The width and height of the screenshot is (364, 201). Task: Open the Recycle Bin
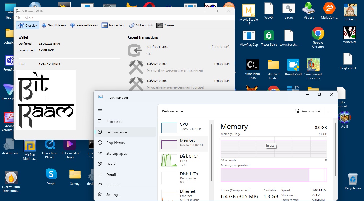353,182
